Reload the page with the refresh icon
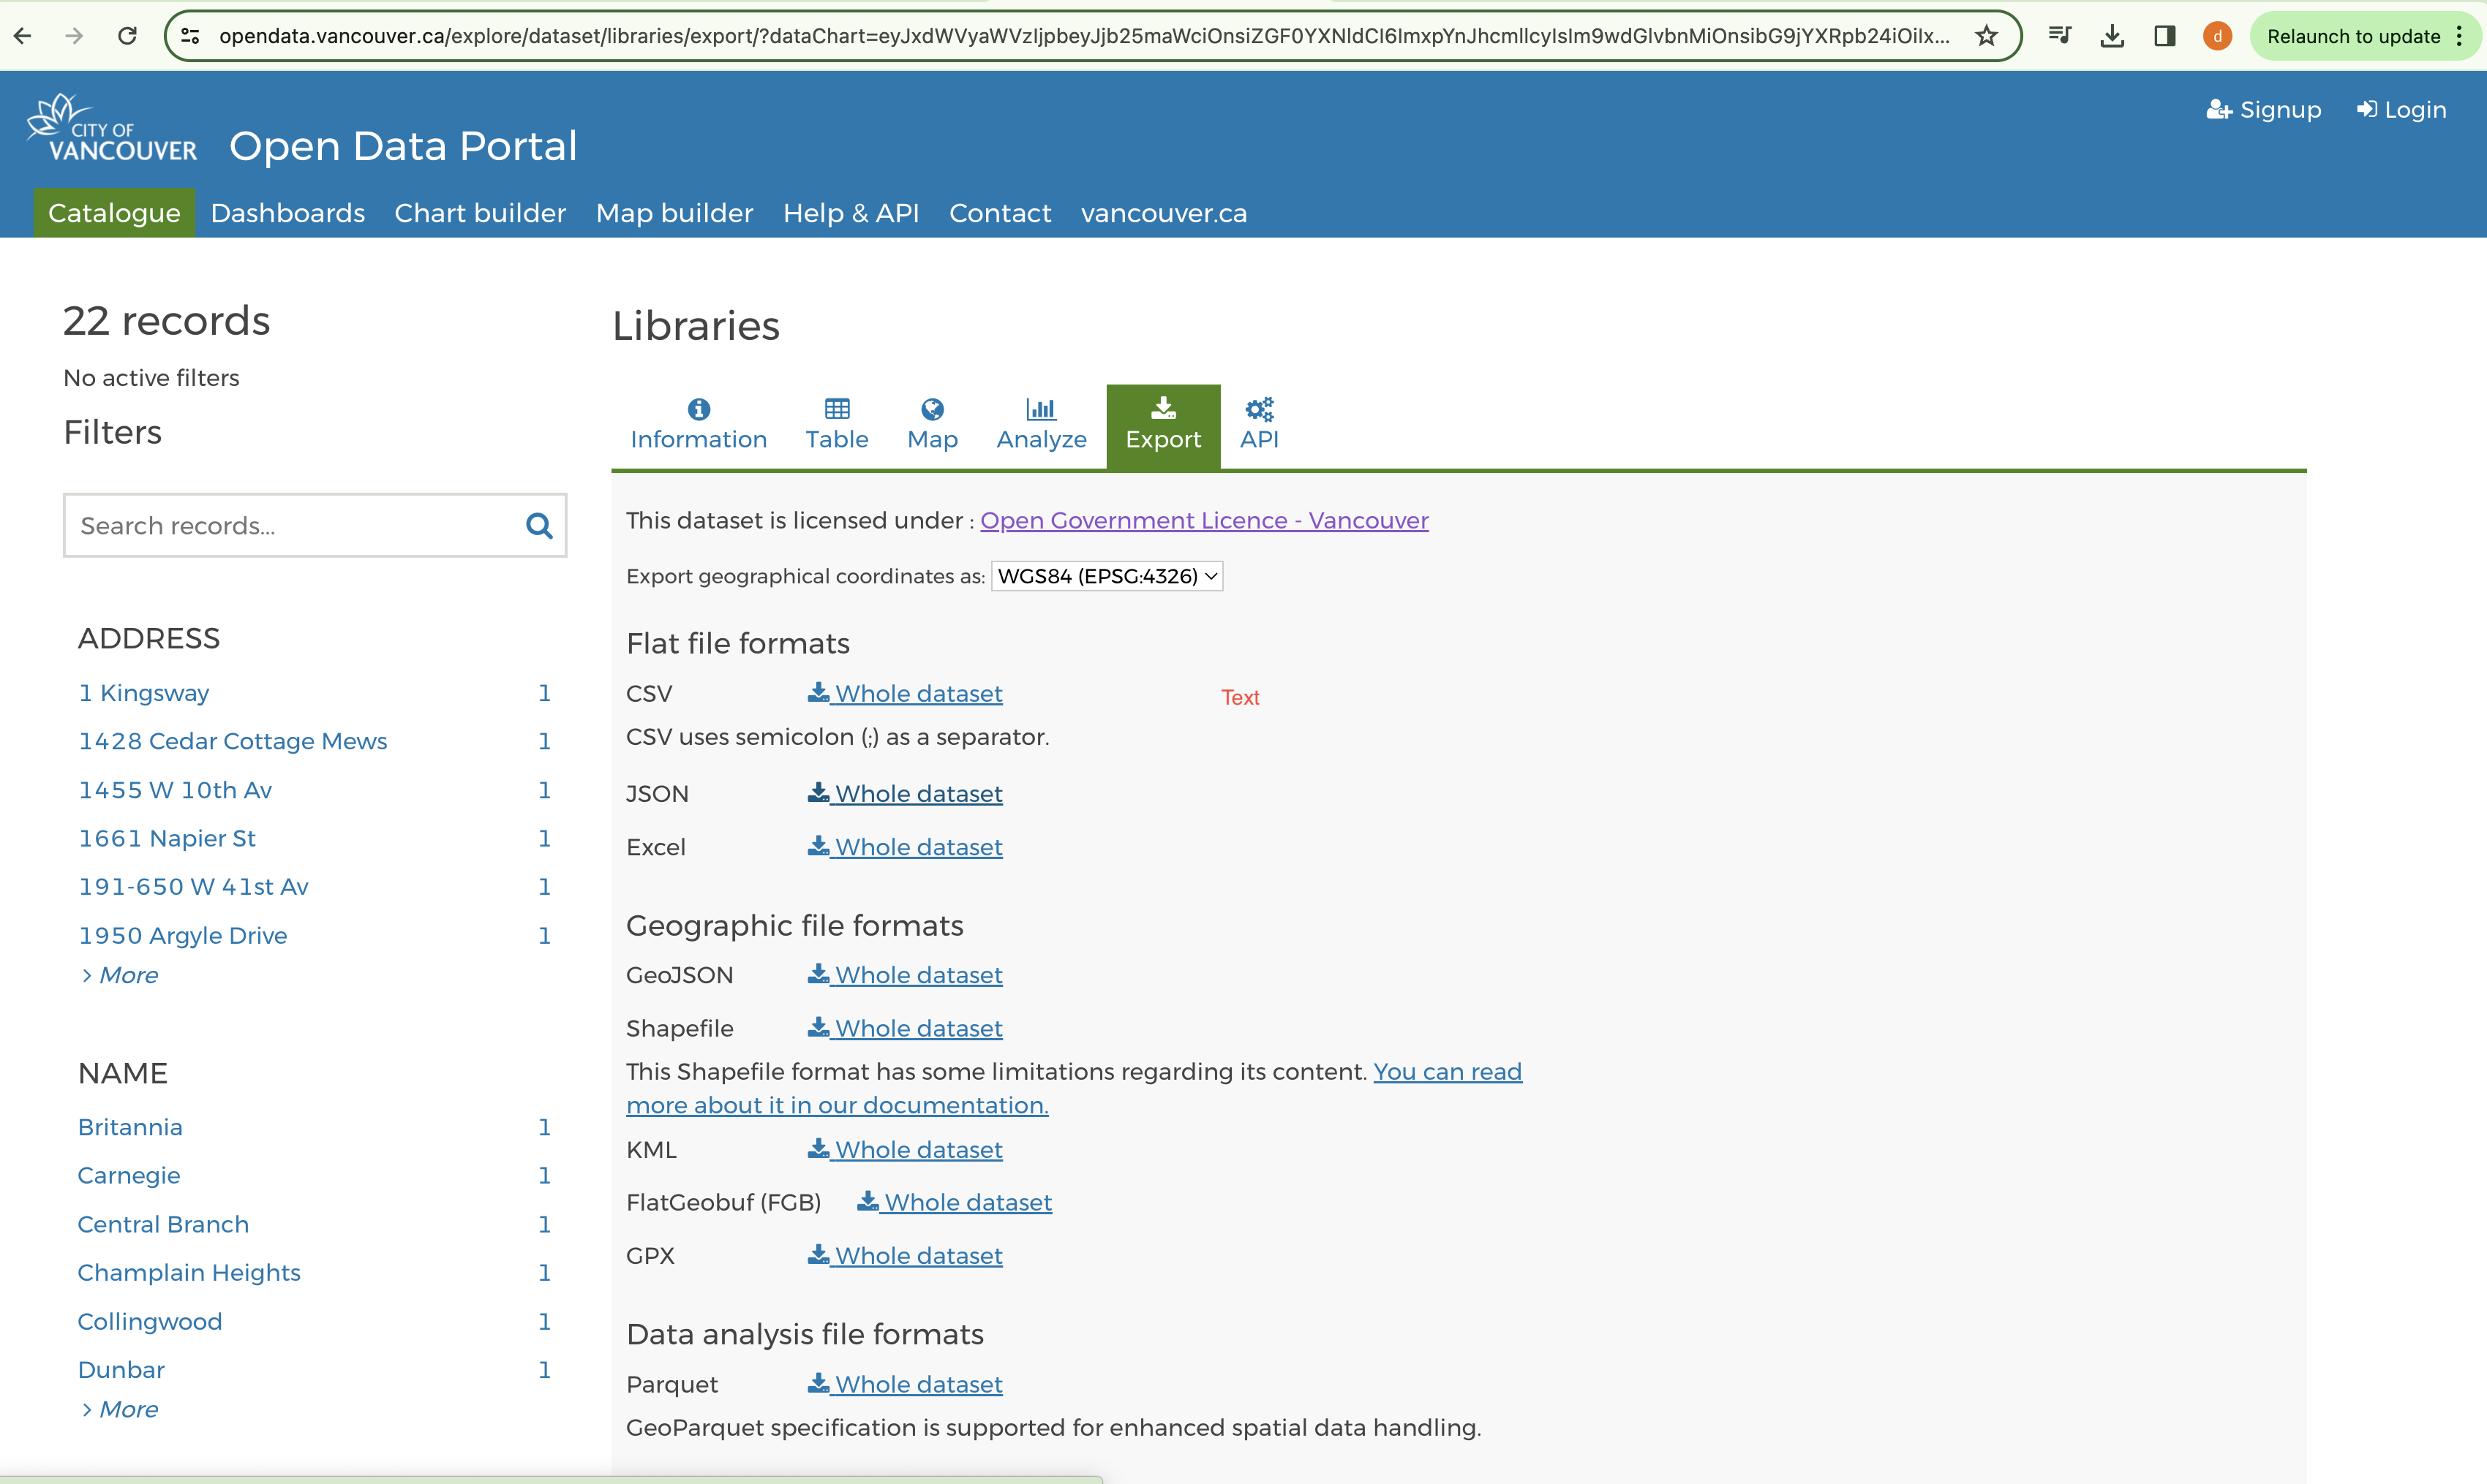 [127, 36]
